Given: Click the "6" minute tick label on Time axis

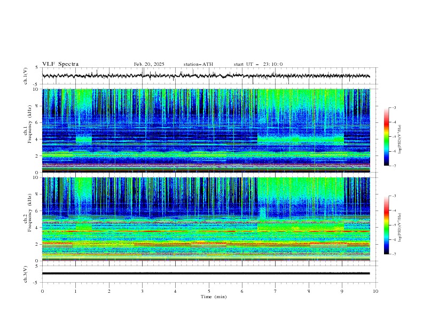Looking at the screenshot, I should tap(242, 291).
